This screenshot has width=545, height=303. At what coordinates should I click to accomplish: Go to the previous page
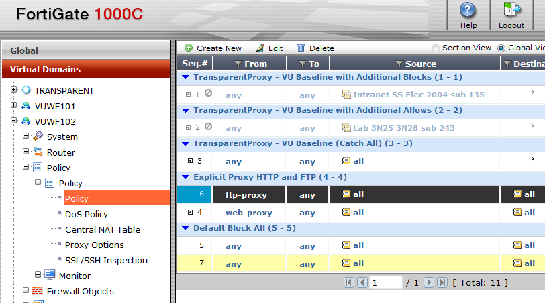click(x=362, y=282)
